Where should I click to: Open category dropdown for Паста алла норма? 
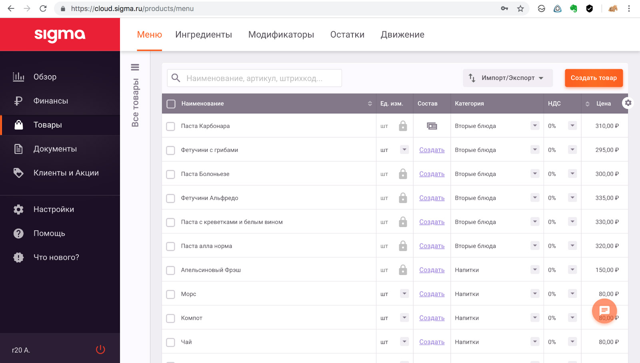(535, 245)
